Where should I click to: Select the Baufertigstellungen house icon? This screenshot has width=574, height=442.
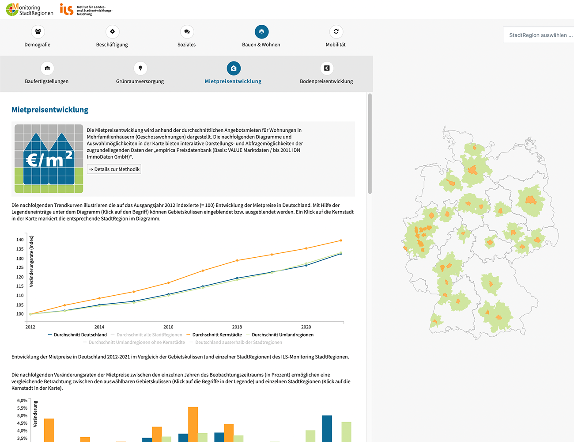click(x=47, y=69)
